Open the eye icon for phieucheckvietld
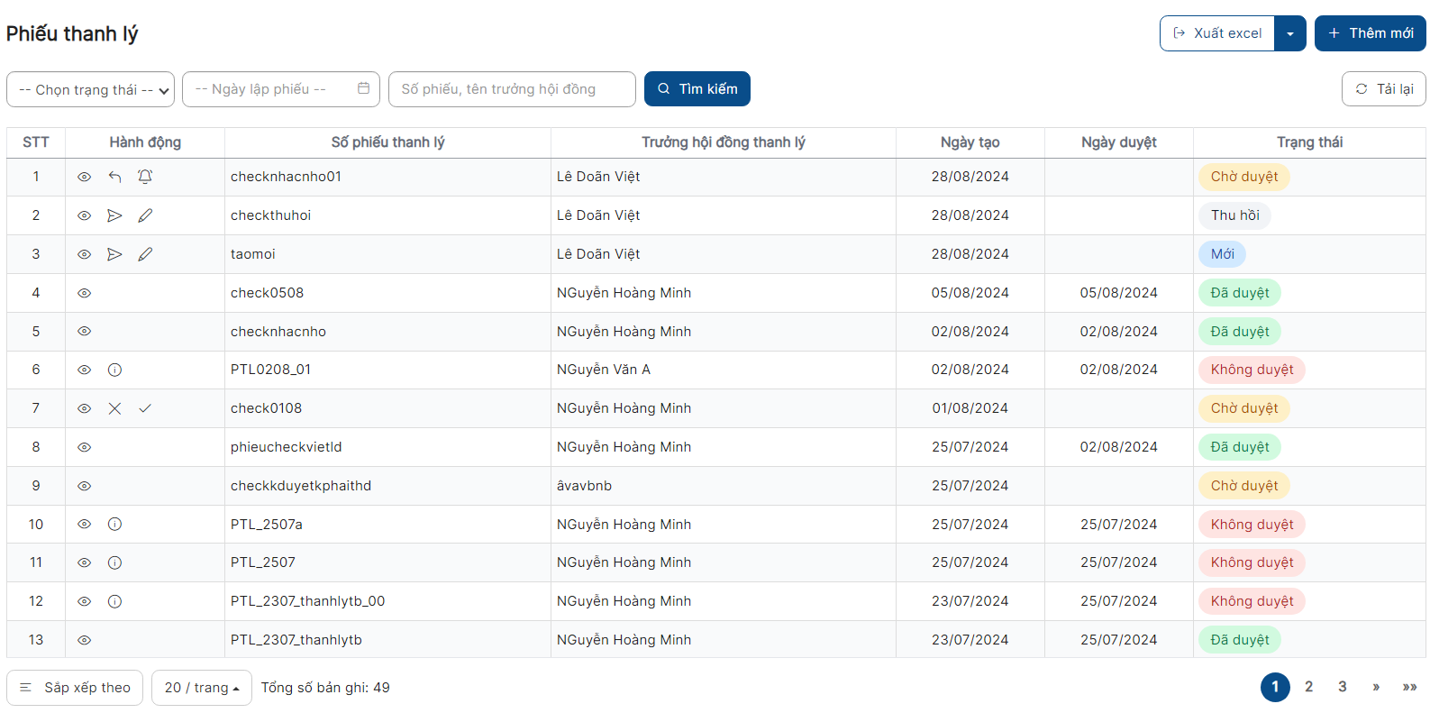Image resolution: width=1430 pixels, height=713 pixels. 84,447
